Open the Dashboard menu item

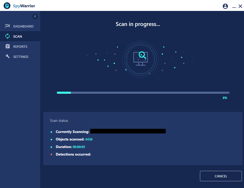20,26
